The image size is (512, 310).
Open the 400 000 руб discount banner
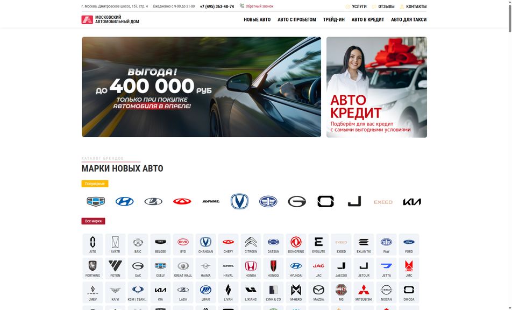click(x=202, y=87)
